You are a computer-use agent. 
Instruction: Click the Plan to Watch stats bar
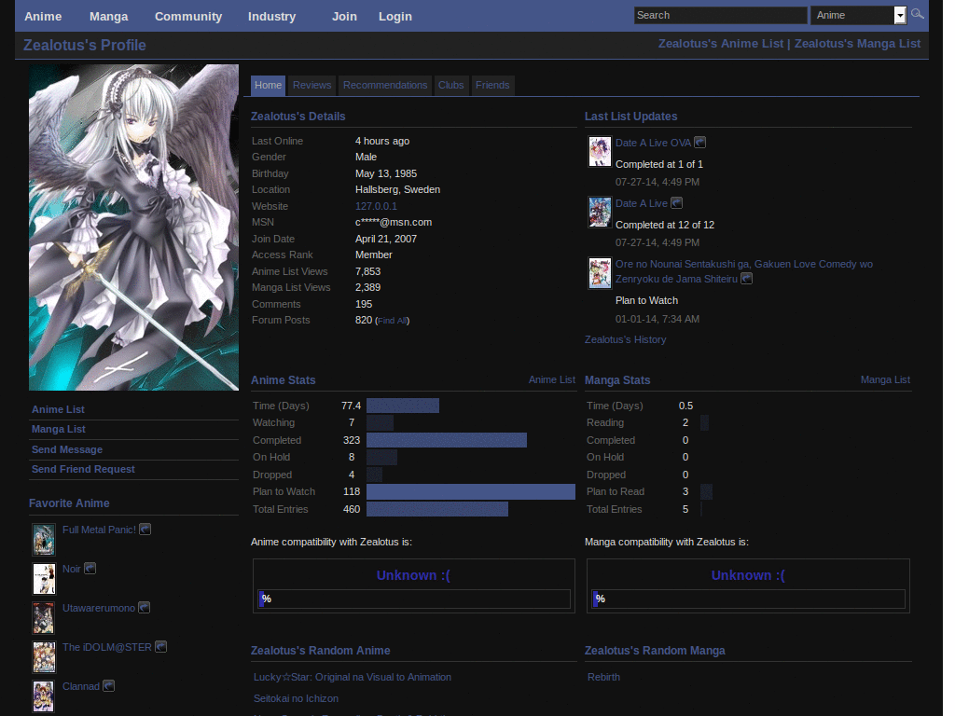coord(471,491)
